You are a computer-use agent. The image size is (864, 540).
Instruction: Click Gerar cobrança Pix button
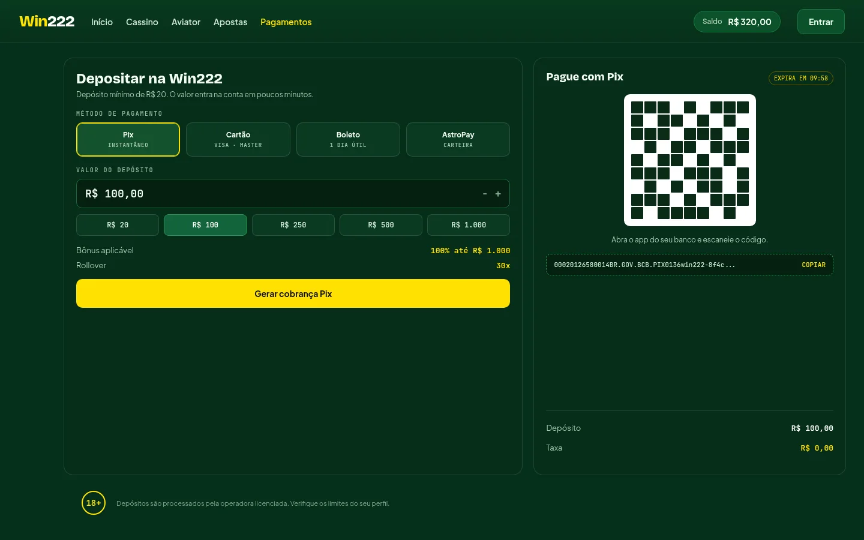pos(293,293)
